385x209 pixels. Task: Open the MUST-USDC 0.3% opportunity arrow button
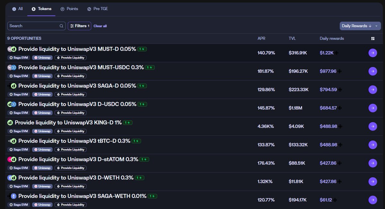point(372,71)
